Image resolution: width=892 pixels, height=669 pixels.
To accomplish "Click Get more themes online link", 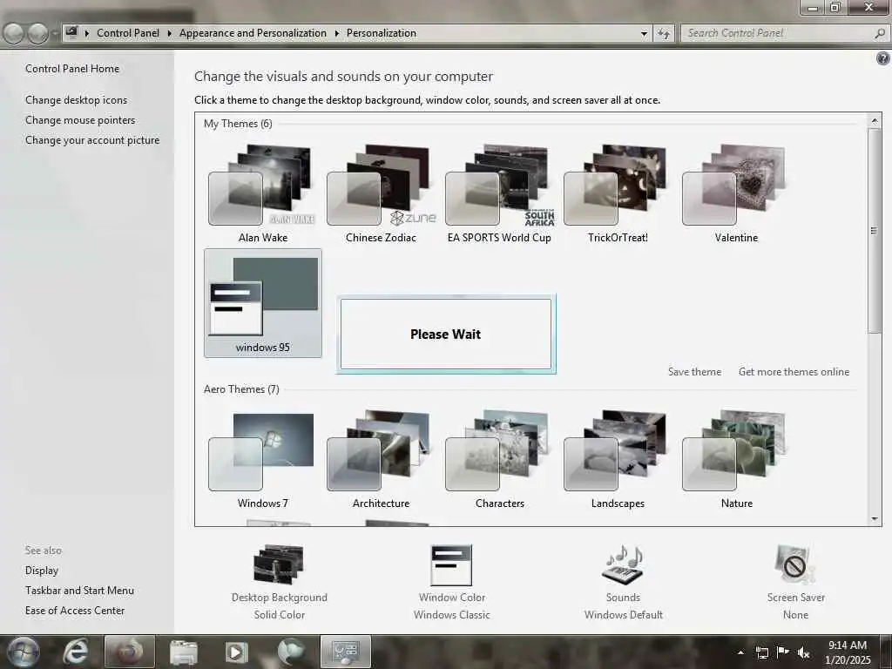I will [794, 371].
